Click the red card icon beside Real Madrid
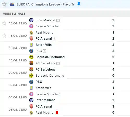The height and width of the screenshot is (117, 130). tap(57, 113)
